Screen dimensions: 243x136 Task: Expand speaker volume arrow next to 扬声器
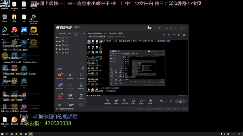pyautogui.click(x=154, y=101)
